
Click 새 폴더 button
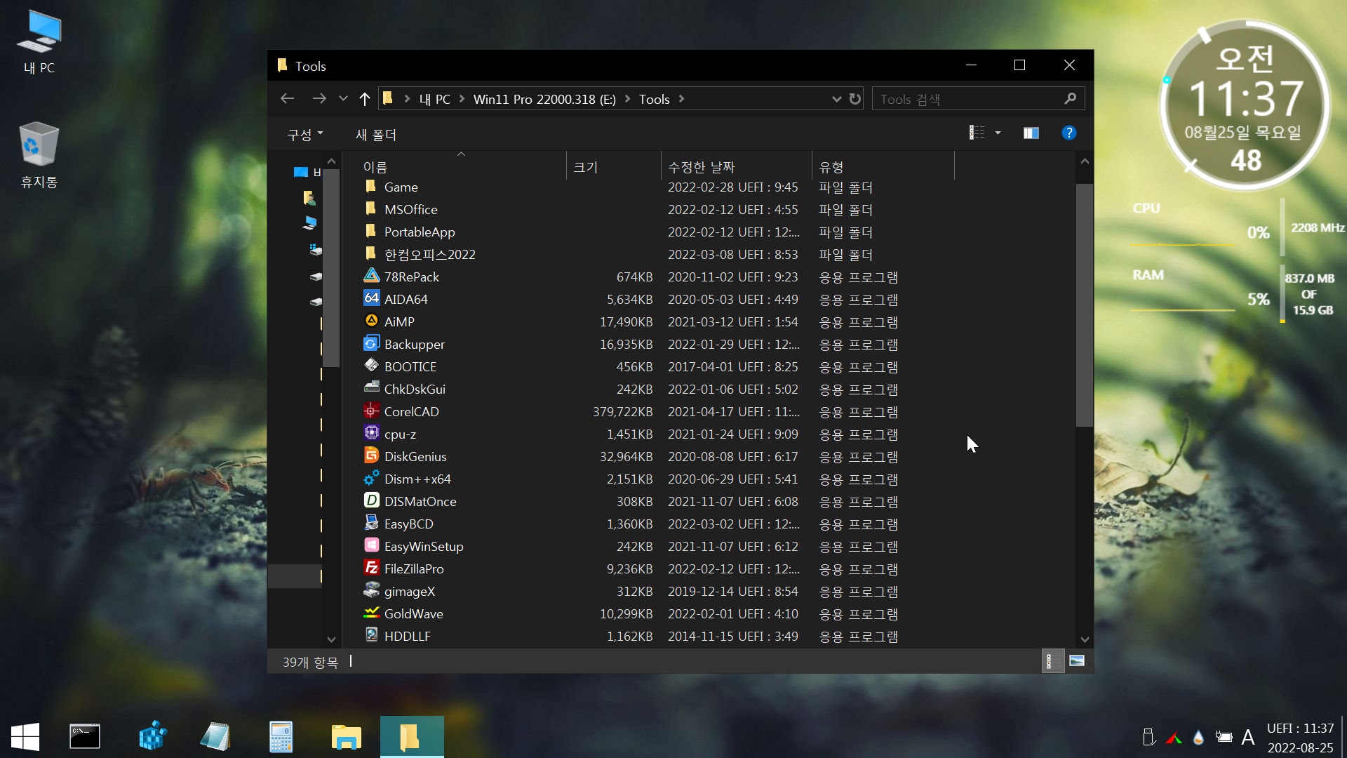(376, 134)
